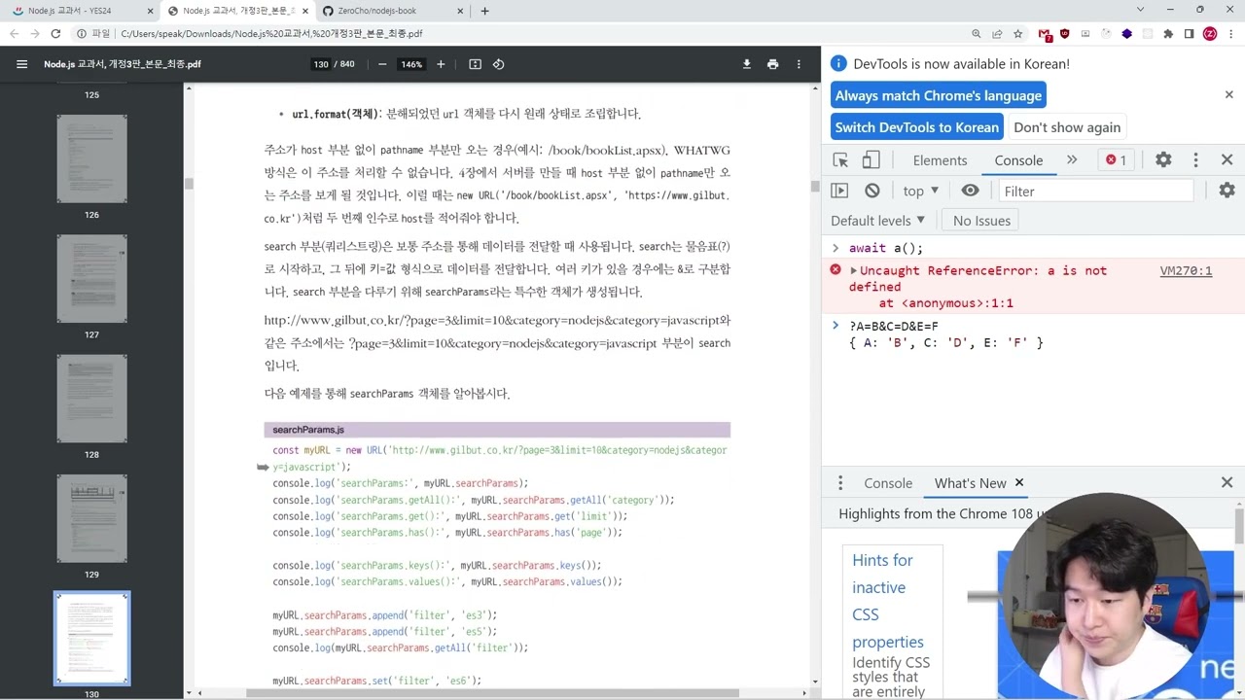Rotate the PDF counterclockwise
1245x700 pixels.
pyautogui.click(x=498, y=64)
